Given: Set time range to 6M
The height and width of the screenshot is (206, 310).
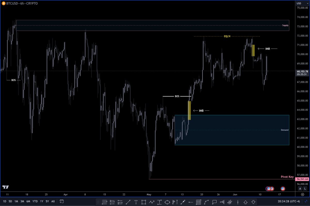Looking at the screenshot, I should pyautogui.click(x=28, y=201).
